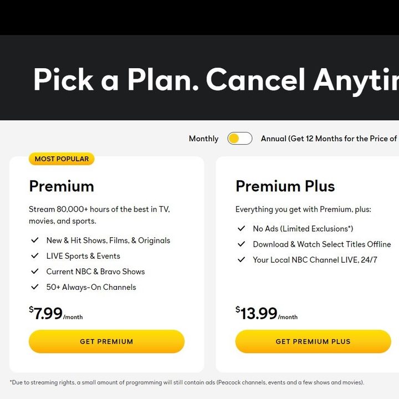Click the $7.99/month price
The image size is (399, 399).
click(x=56, y=313)
